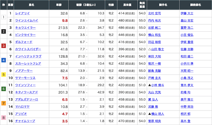
Task: Open trainer link 伊藤 大士
Action: (x=187, y=13)
